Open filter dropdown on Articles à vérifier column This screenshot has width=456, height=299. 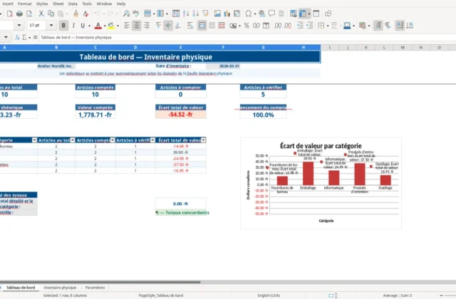(x=152, y=140)
